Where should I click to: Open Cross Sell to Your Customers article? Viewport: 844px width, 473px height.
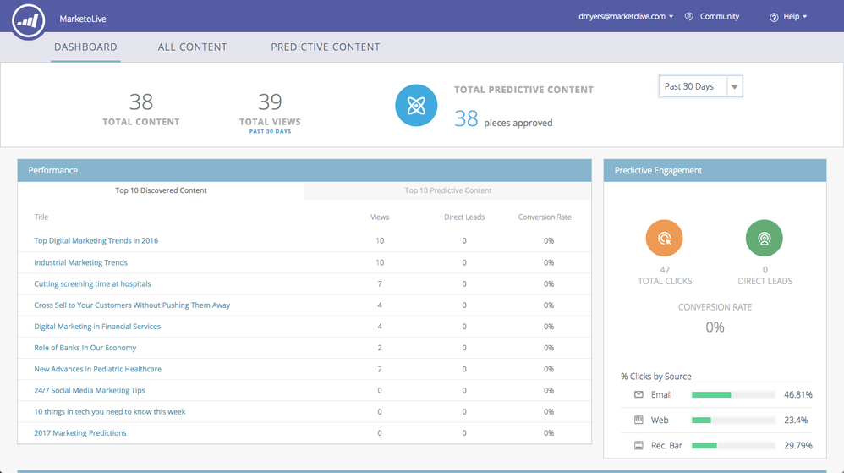[132, 305]
